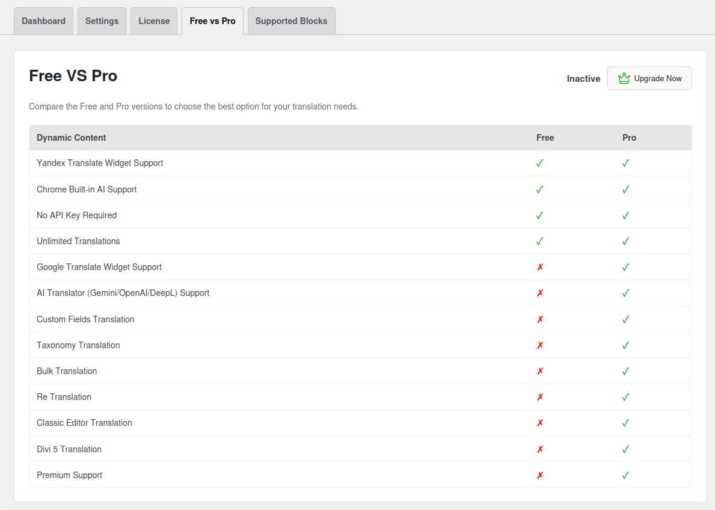Screen dimensions: 715x510
Task: Click the Pro checkmark for Taxonomy Translation
Action: tap(625, 345)
